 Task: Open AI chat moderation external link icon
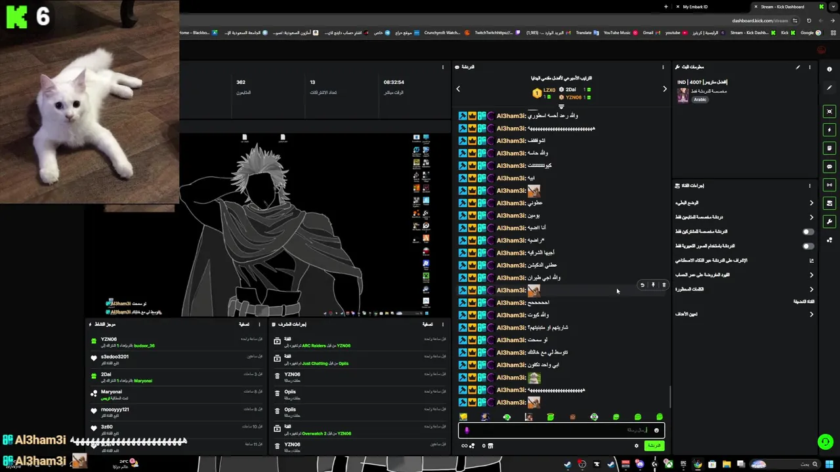(x=811, y=260)
